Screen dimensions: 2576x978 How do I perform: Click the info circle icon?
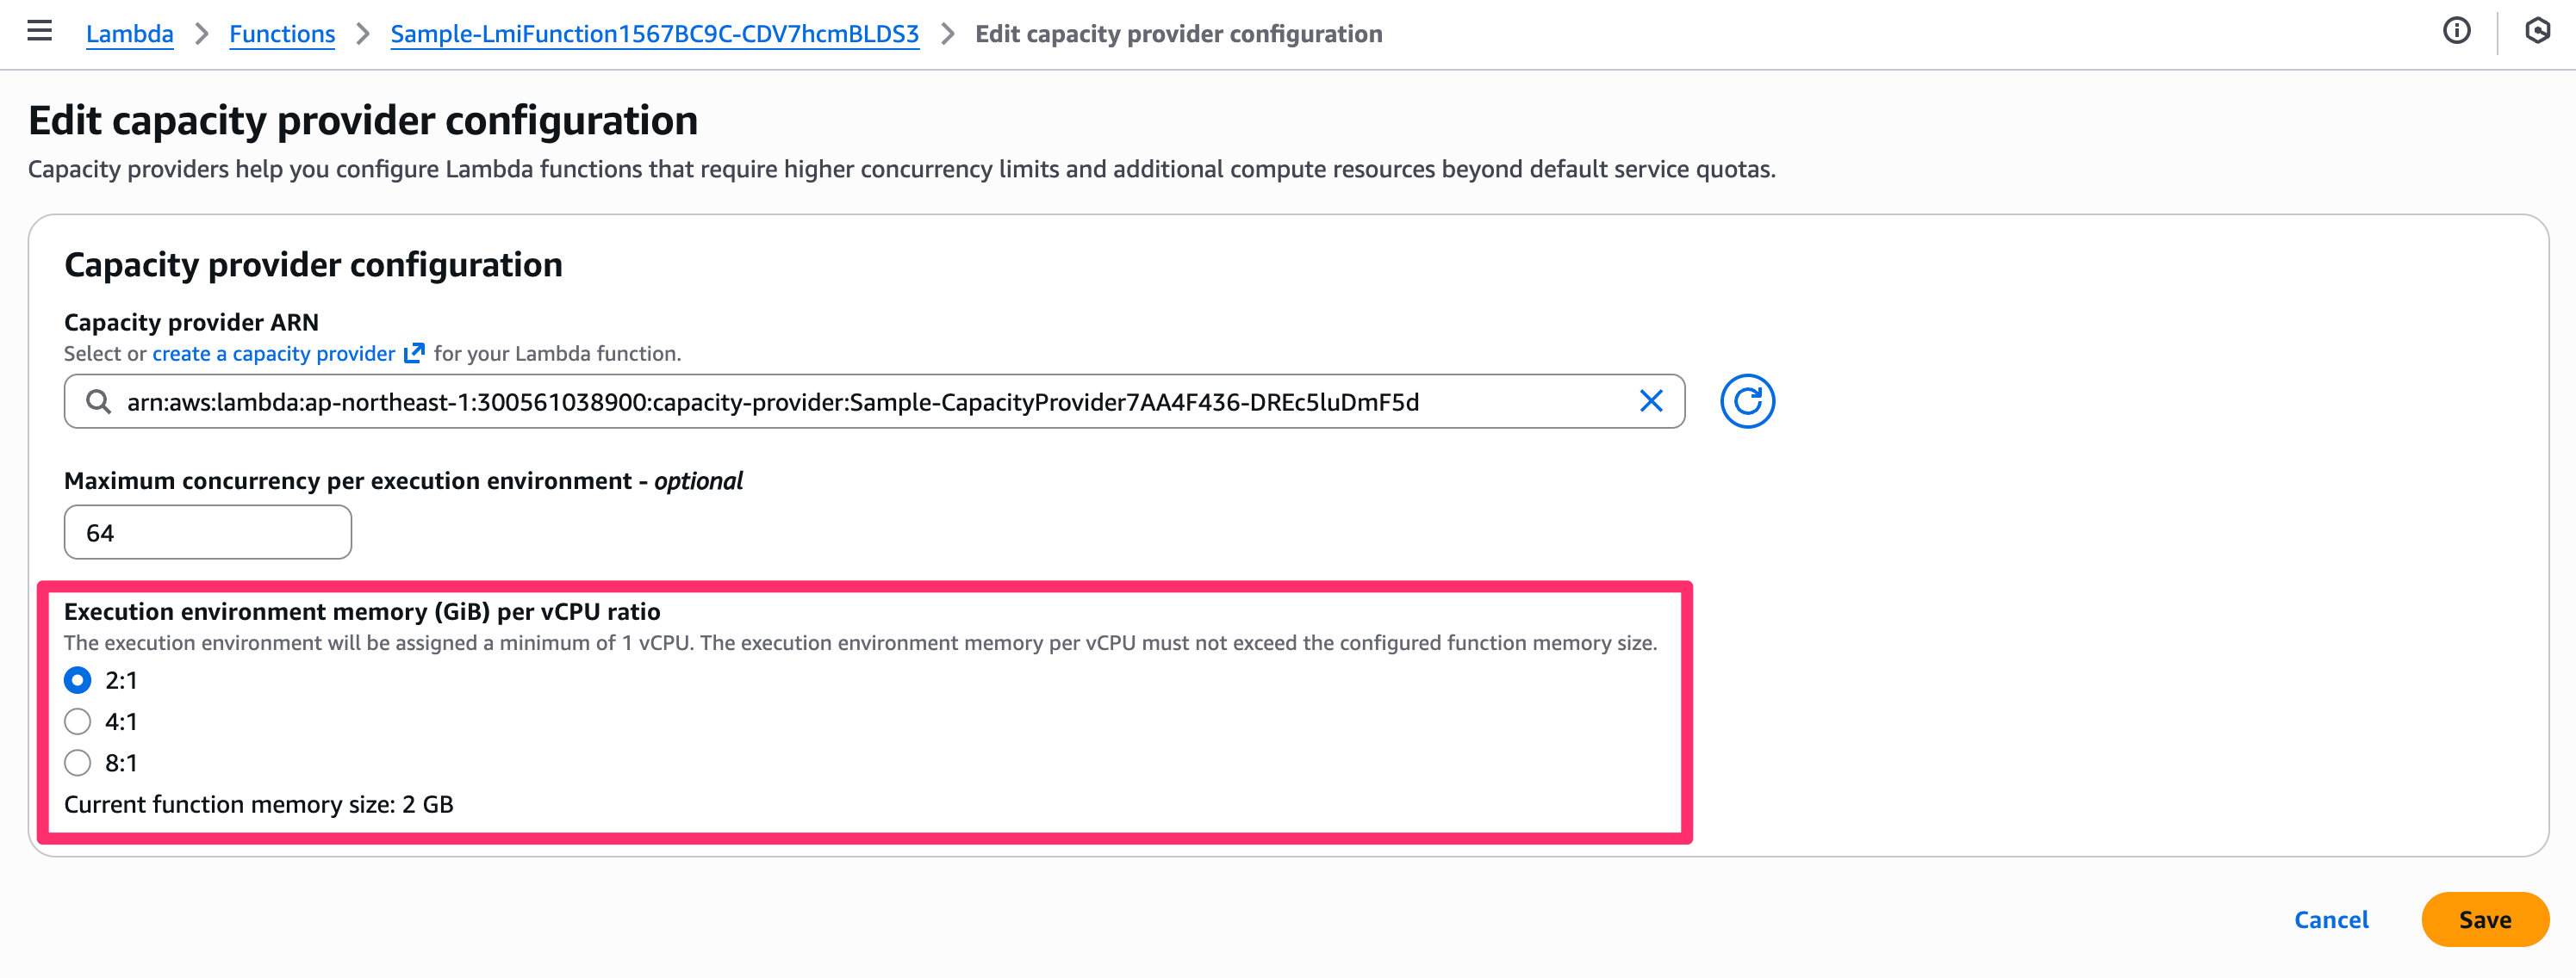tap(2456, 31)
